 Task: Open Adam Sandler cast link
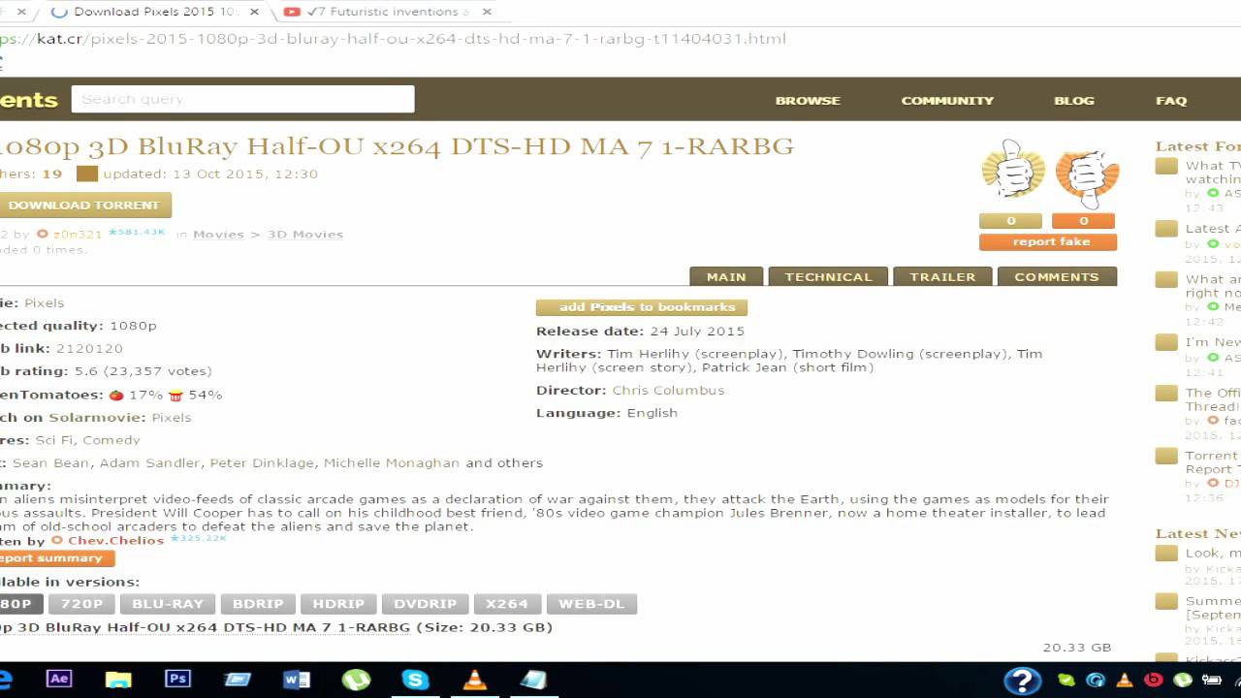[x=151, y=463]
